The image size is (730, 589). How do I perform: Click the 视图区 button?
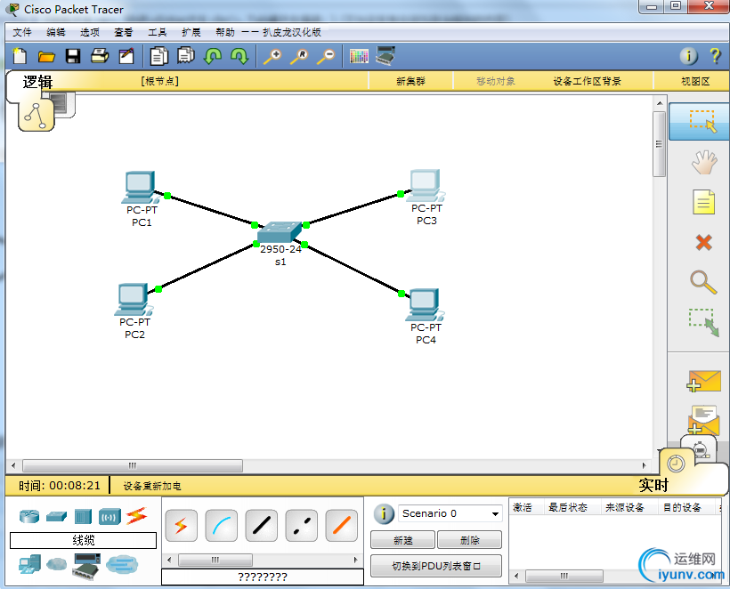[x=695, y=82]
